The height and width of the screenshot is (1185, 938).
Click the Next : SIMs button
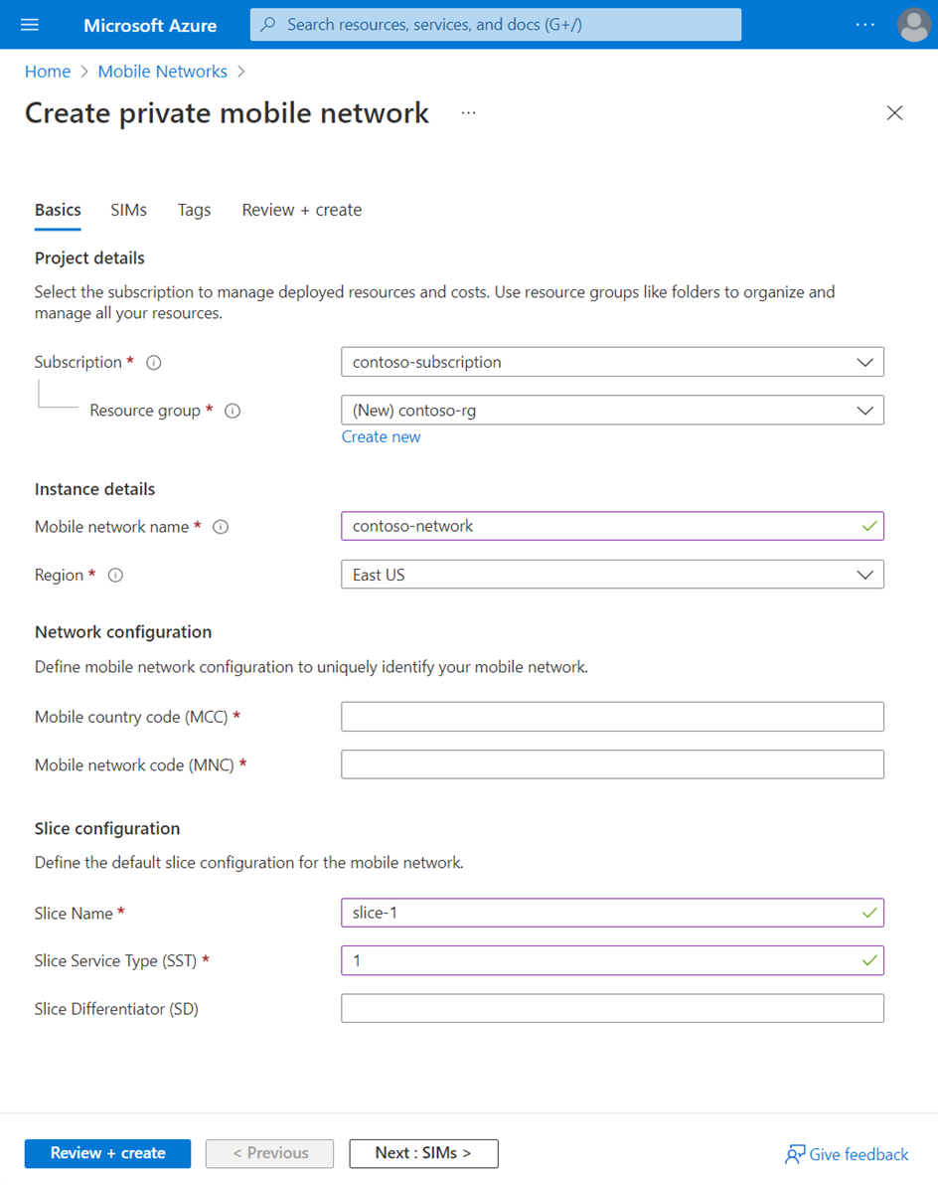[x=423, y=1153]
